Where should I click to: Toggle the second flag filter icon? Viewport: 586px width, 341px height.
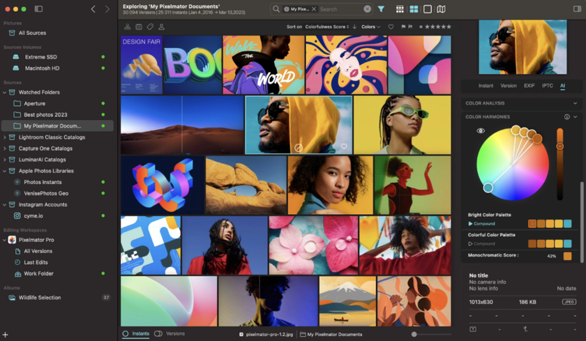[x=410, y=27]
